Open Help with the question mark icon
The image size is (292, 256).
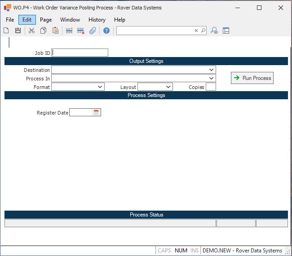coord(106,31)
